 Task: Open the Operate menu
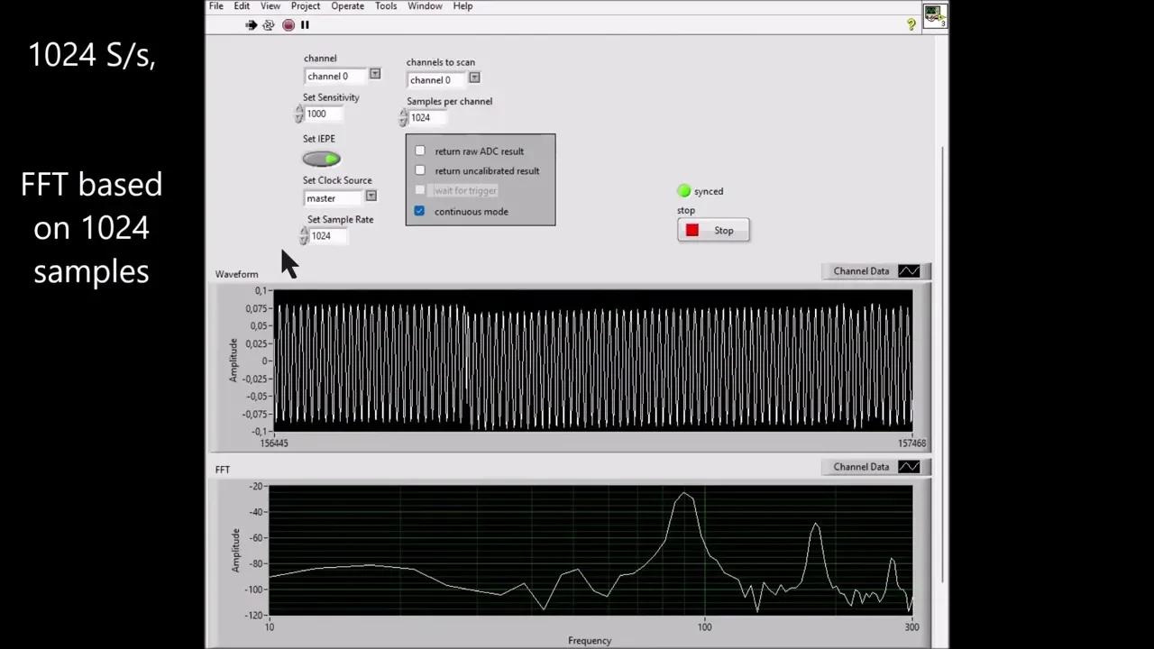[347, 6]
